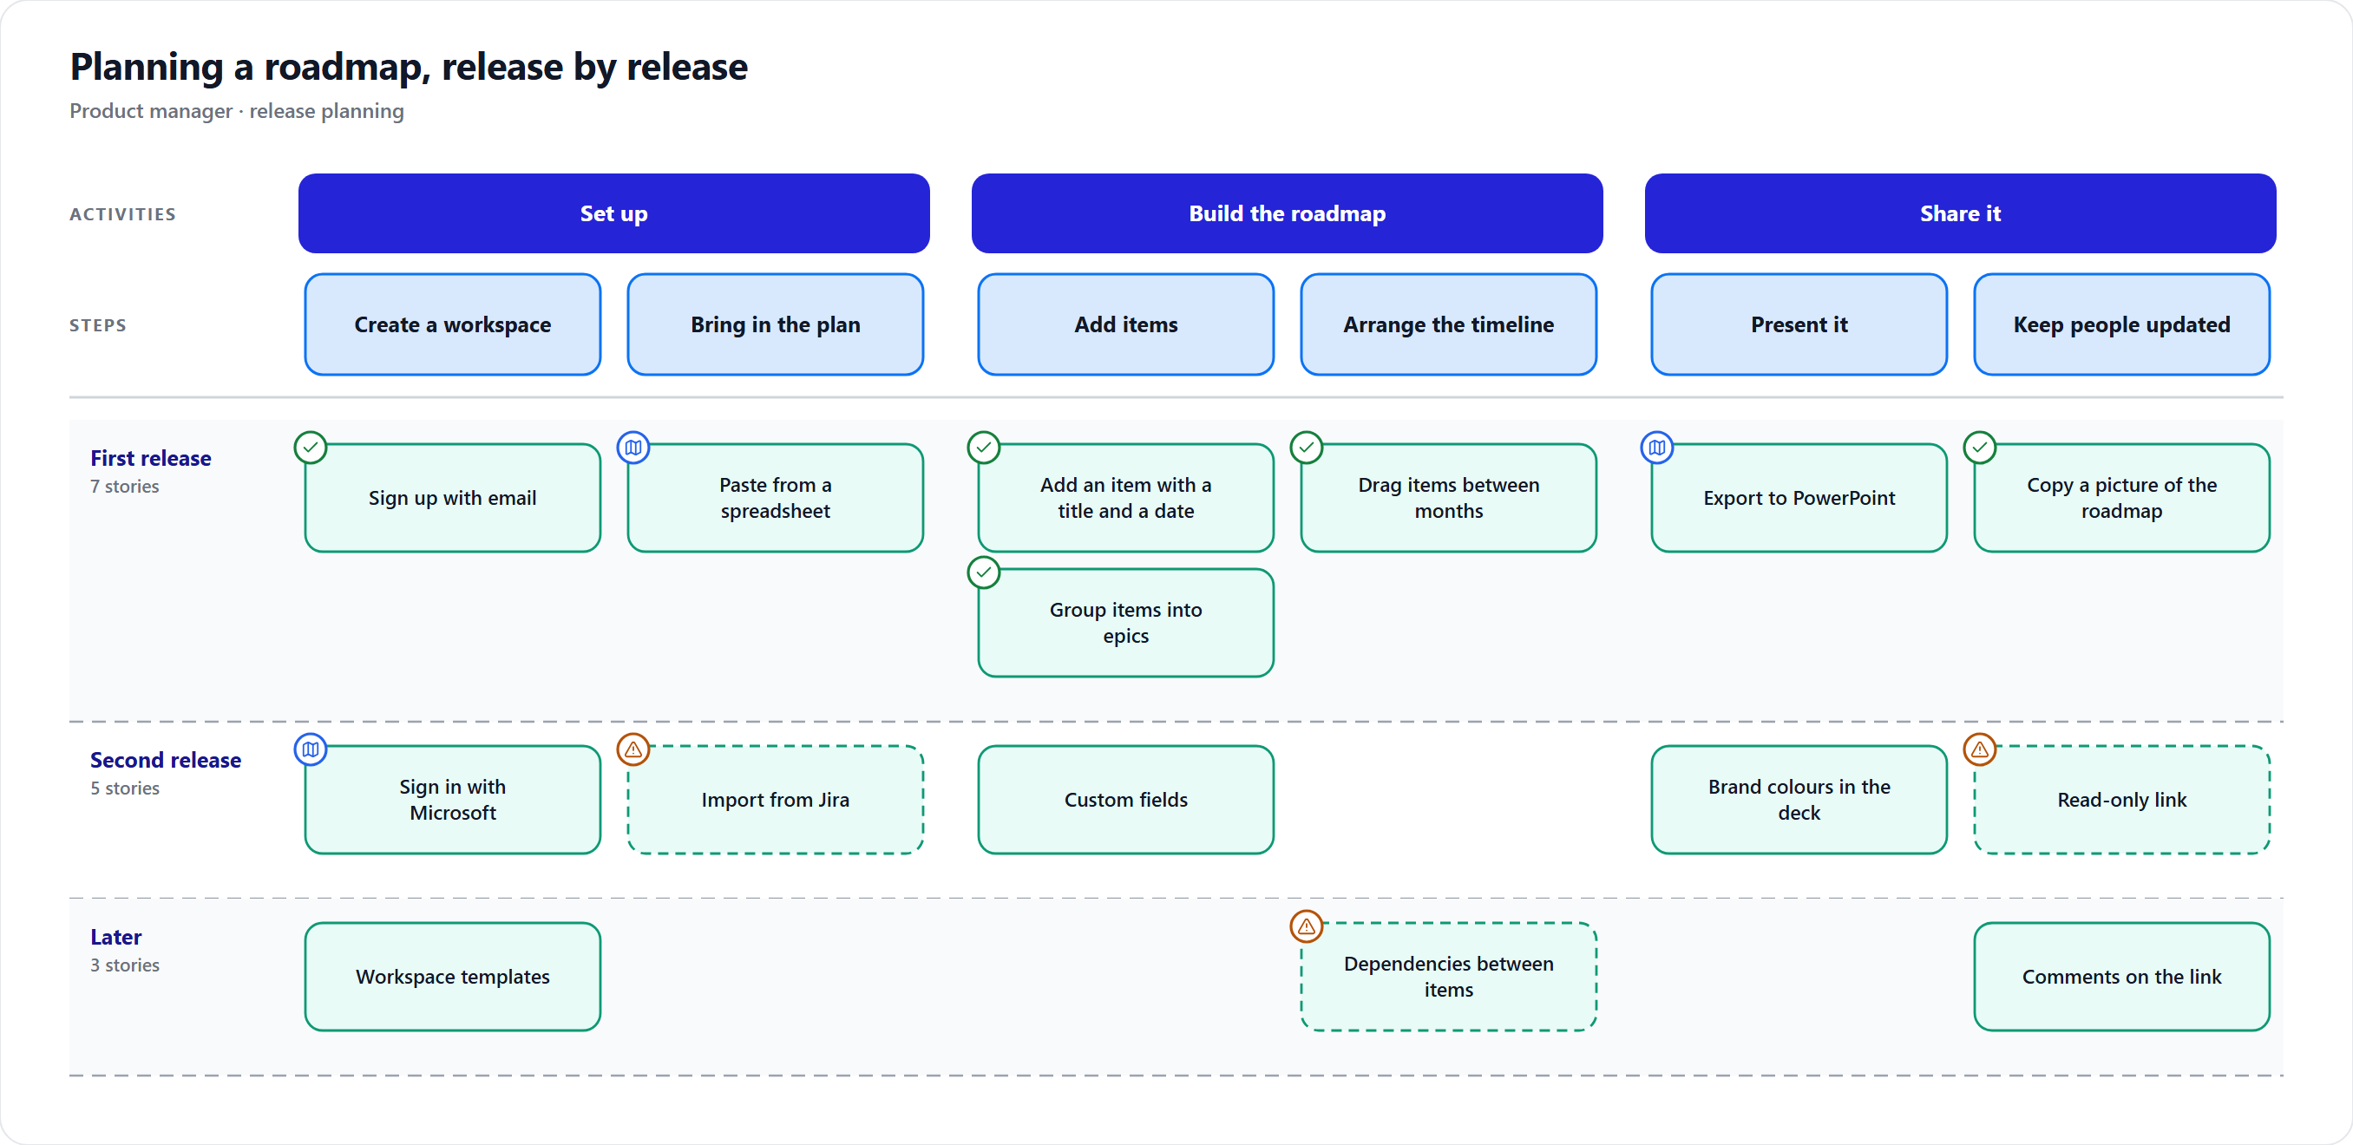Screen dimensions: 2353x1145
Task: Select the Build the roadmap activity header
Action: point(1287,213)
